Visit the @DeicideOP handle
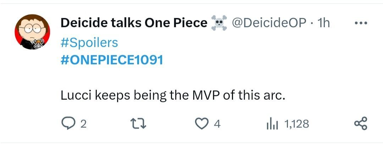Screen dimensions: 383x145 [x=268, y=23]
